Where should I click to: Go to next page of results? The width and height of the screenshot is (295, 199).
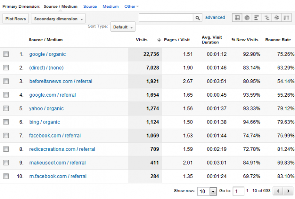point(288,191)
